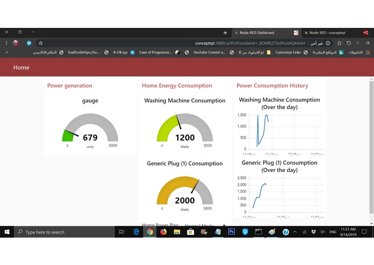This screenshot has height=265, width=374.
Task: Click the address bar URL
Action: click(x=250, y=43)
